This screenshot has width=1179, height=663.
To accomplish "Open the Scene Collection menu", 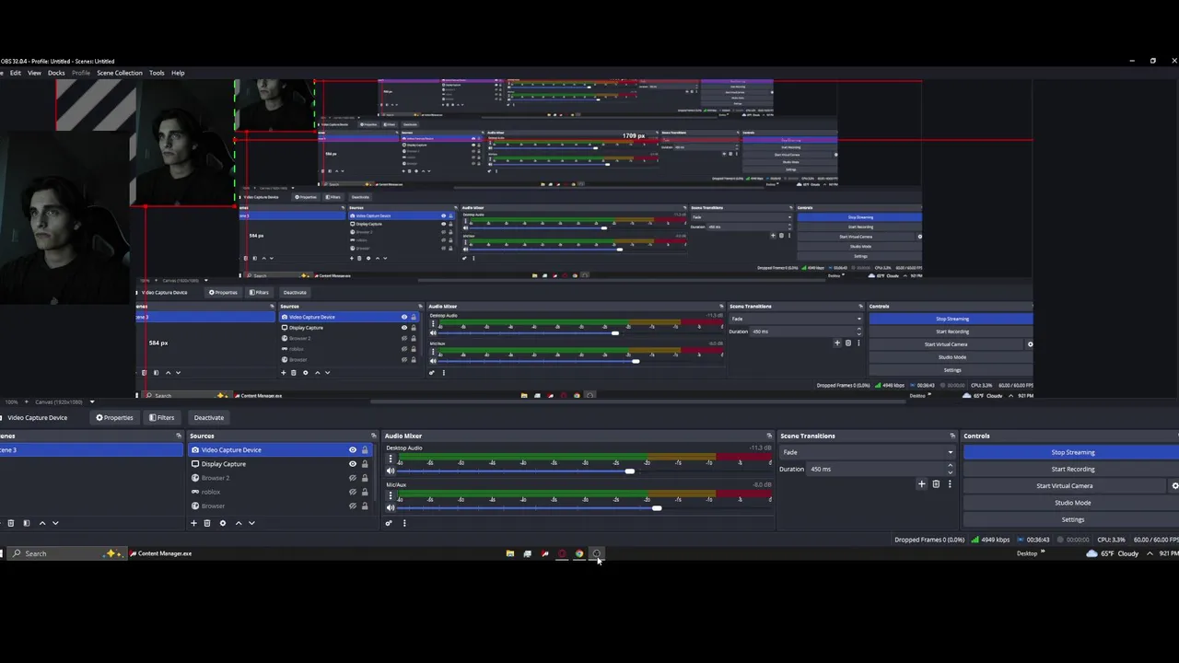I will coord(120,73).
